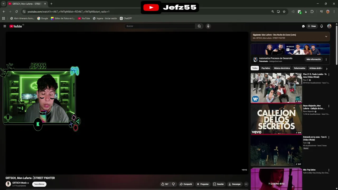Save the video with Guardar
Image resolution: width=338 pixels, height=190 pixels.
point(218,184)
